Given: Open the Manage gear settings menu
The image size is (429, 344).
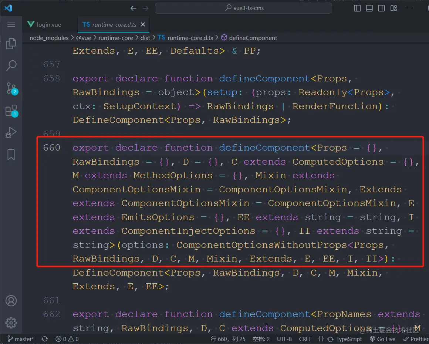Looking at the screenshot, I should coord(11,323).
